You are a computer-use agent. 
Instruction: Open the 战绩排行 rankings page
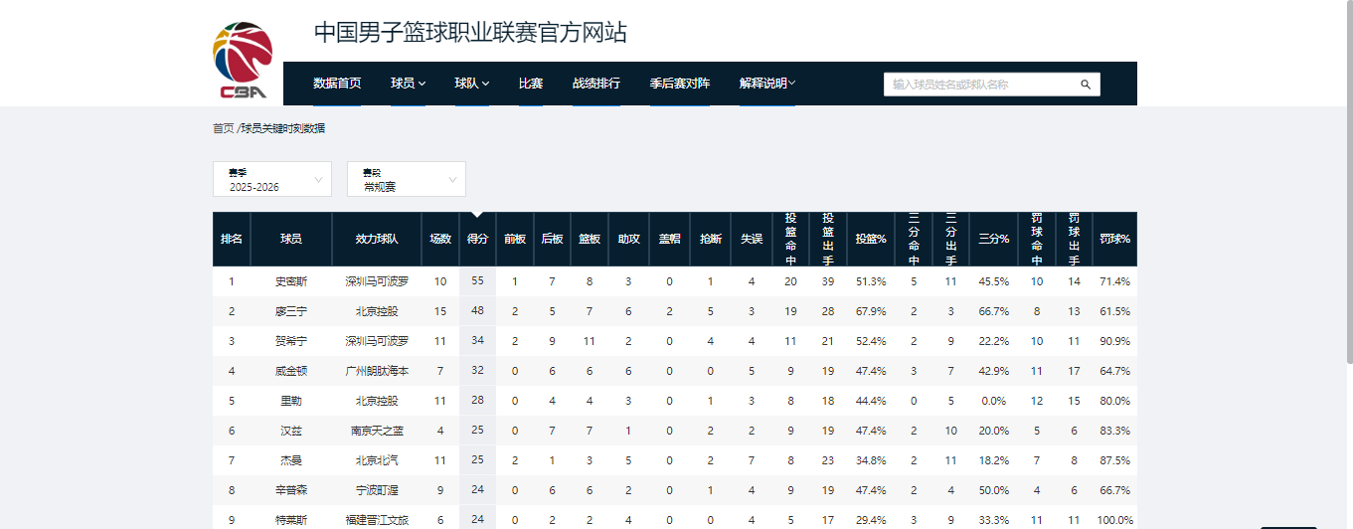pos(595,84)
